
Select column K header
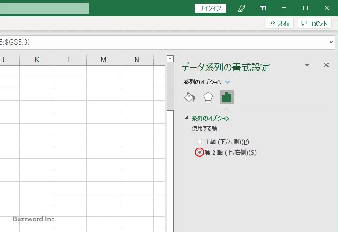pyautogui.click(x=37, y=60)
